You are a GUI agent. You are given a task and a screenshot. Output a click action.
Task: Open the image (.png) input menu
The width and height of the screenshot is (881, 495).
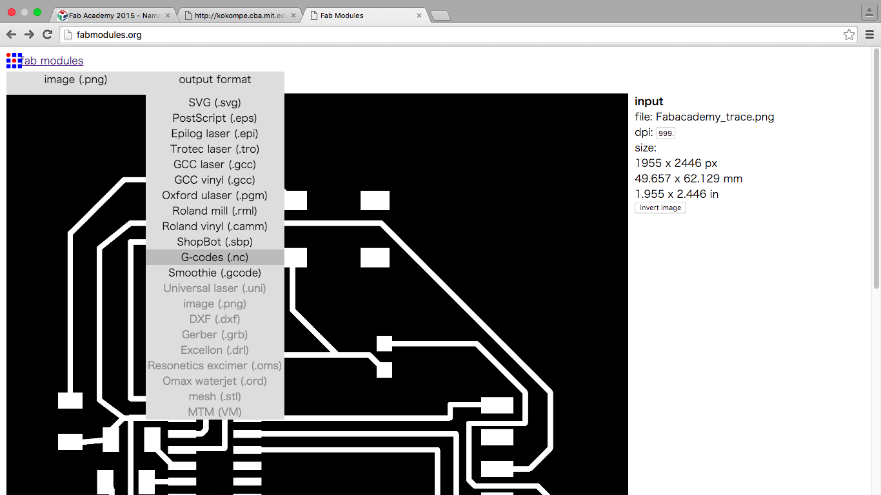coord(75,80)
